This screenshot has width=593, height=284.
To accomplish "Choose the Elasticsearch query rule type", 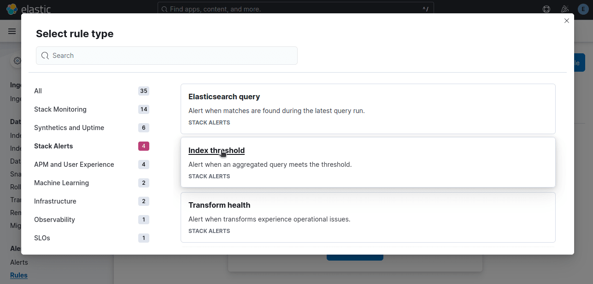I will point(368,109).
